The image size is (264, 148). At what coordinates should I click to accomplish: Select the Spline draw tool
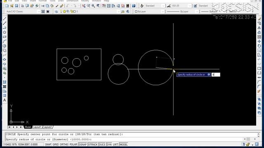[5, 55]
